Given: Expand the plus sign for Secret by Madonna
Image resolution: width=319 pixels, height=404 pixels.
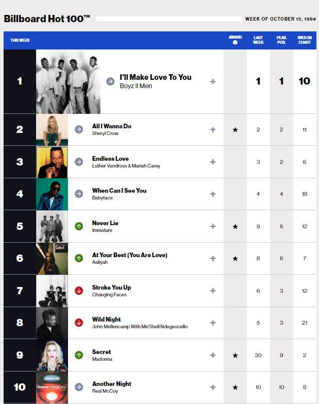Looking at the screenshot, I should (x=213, y=355).
